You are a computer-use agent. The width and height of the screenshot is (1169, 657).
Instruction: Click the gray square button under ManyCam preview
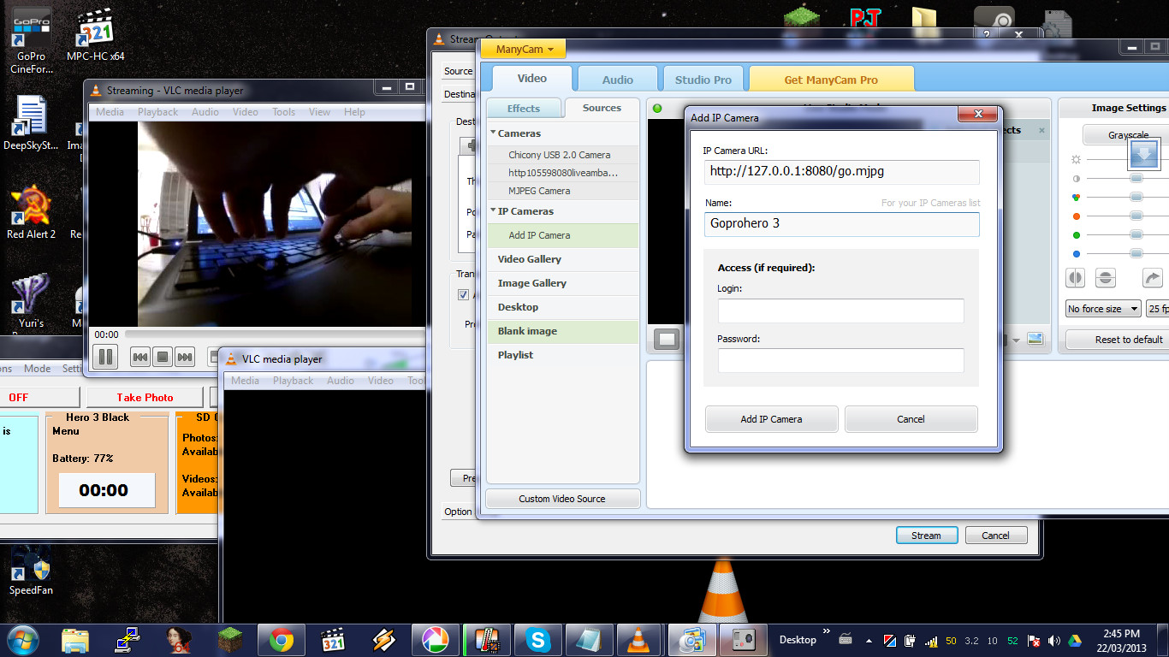point(668,340)
